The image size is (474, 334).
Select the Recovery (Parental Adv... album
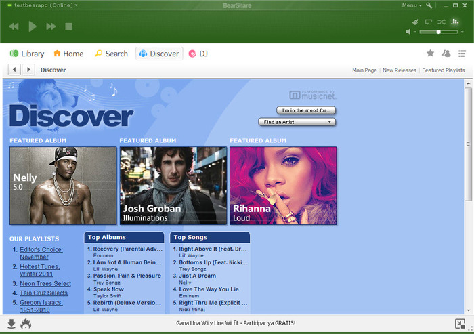[x=128, y=249]
